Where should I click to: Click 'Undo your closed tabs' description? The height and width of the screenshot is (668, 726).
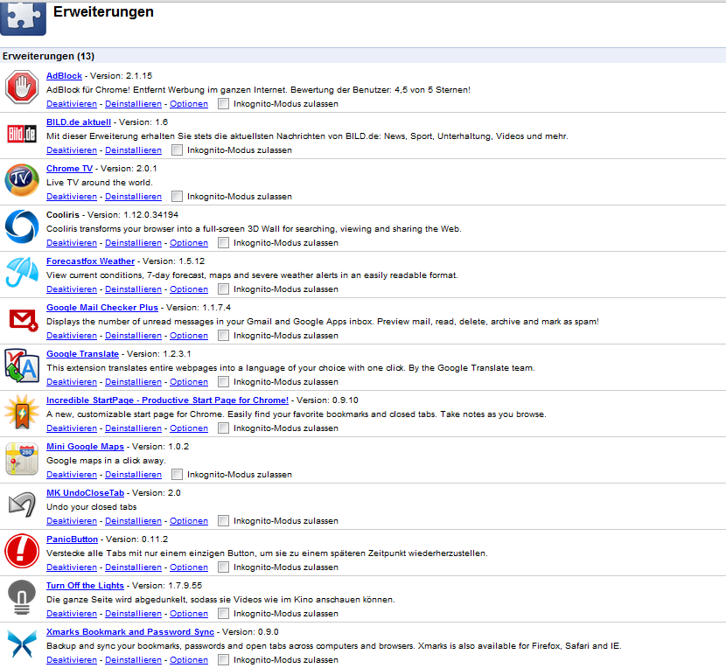click(92, 506)
